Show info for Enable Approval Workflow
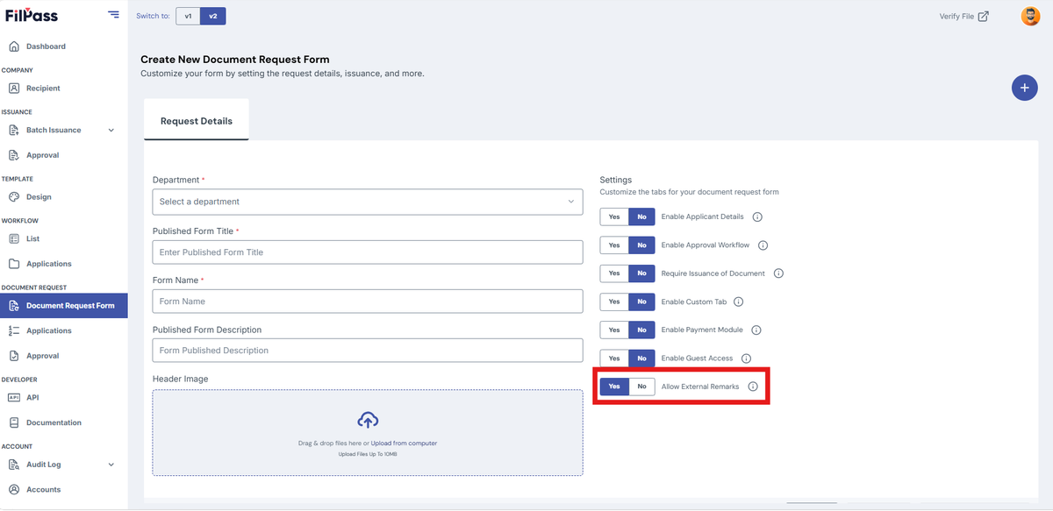This screenshot has height=511, width=1053. click(763, 245)
